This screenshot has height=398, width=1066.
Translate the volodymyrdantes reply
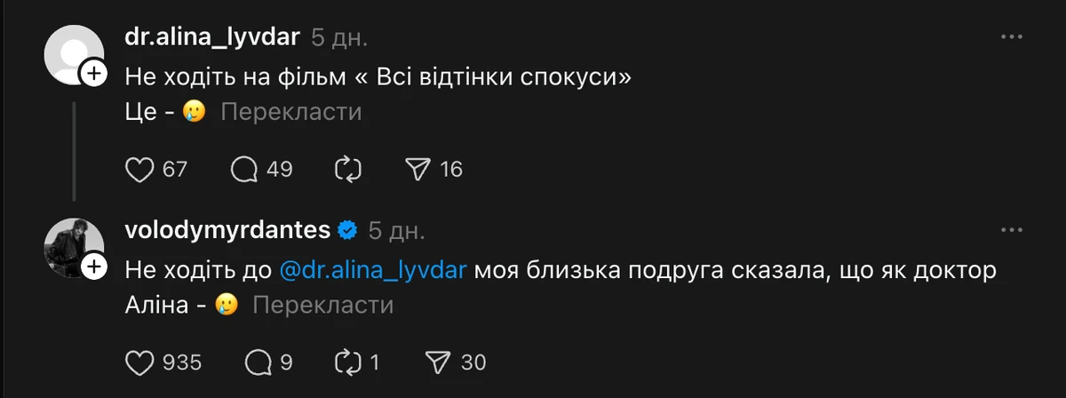click(323, 306)
